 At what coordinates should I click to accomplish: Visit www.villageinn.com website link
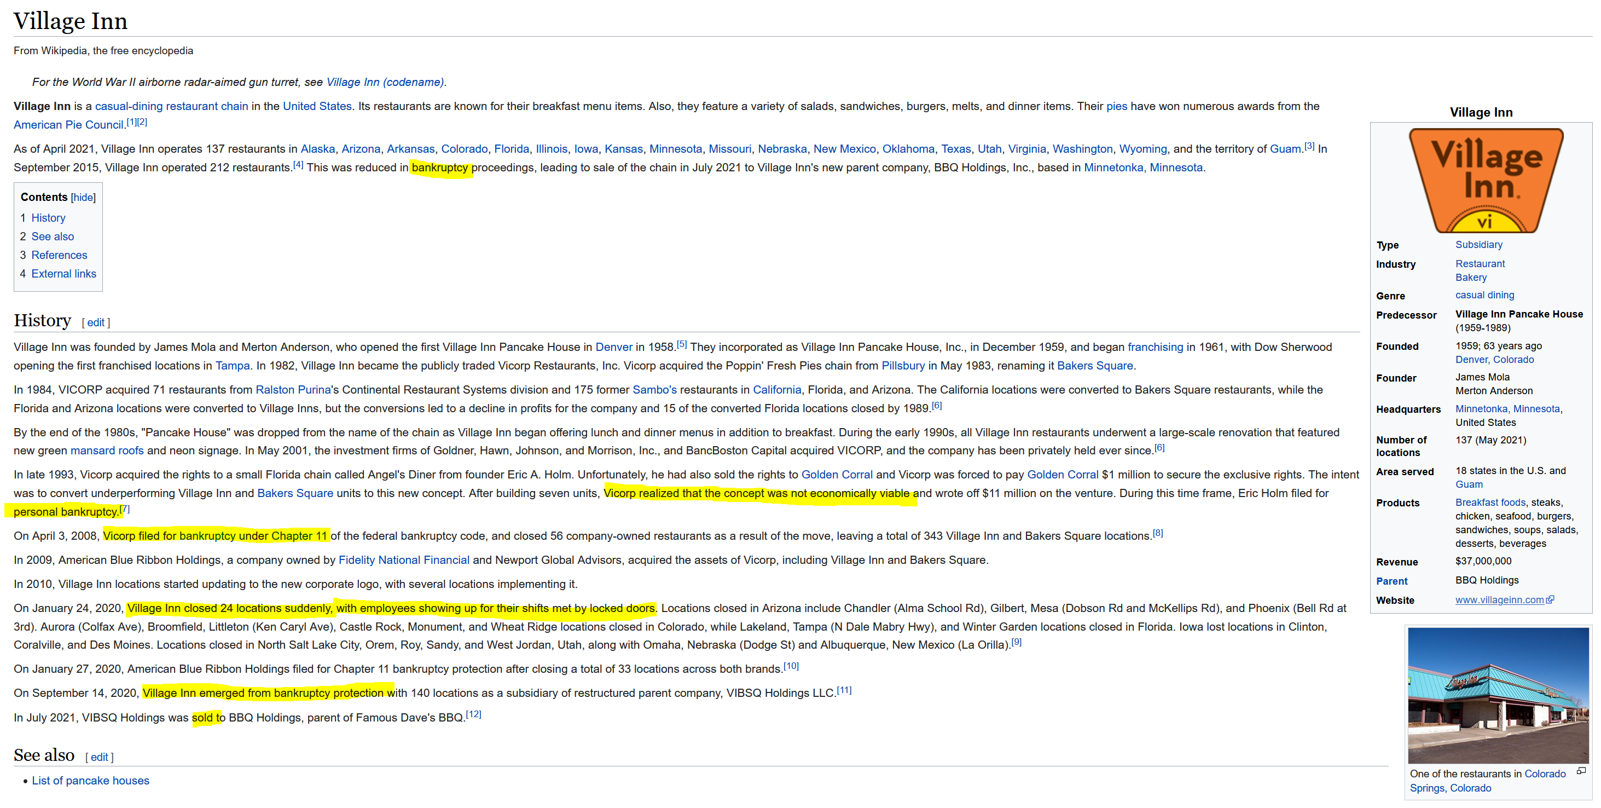[x=1499, y=600]
